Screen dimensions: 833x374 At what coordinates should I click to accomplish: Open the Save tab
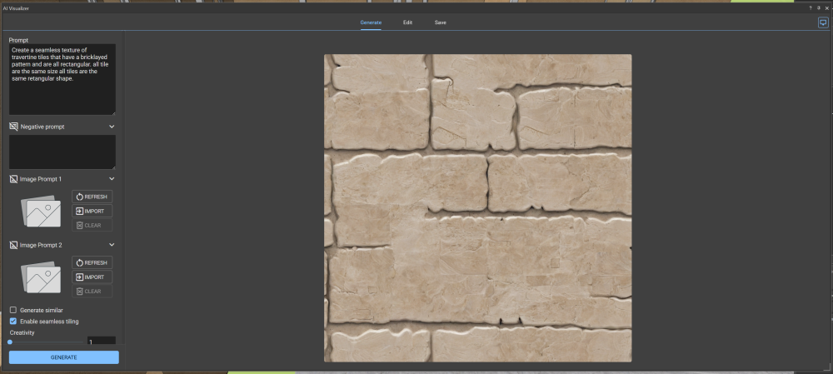pos(440,22)
